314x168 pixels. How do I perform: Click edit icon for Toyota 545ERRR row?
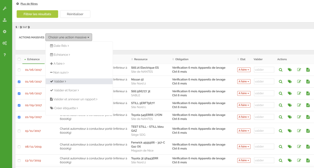299,117
